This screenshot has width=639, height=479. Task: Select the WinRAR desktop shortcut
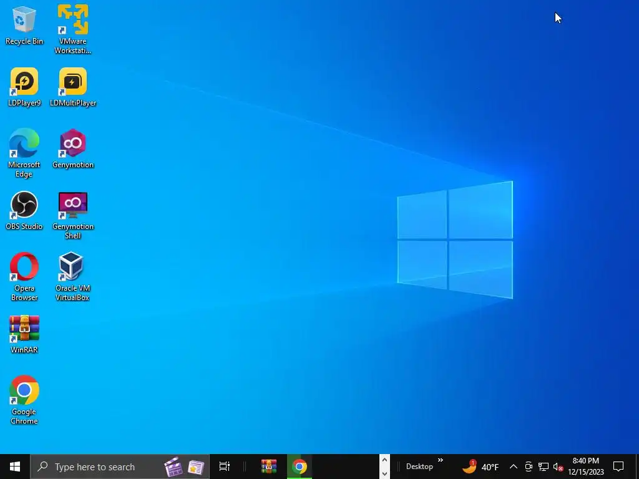click(24, 334)
